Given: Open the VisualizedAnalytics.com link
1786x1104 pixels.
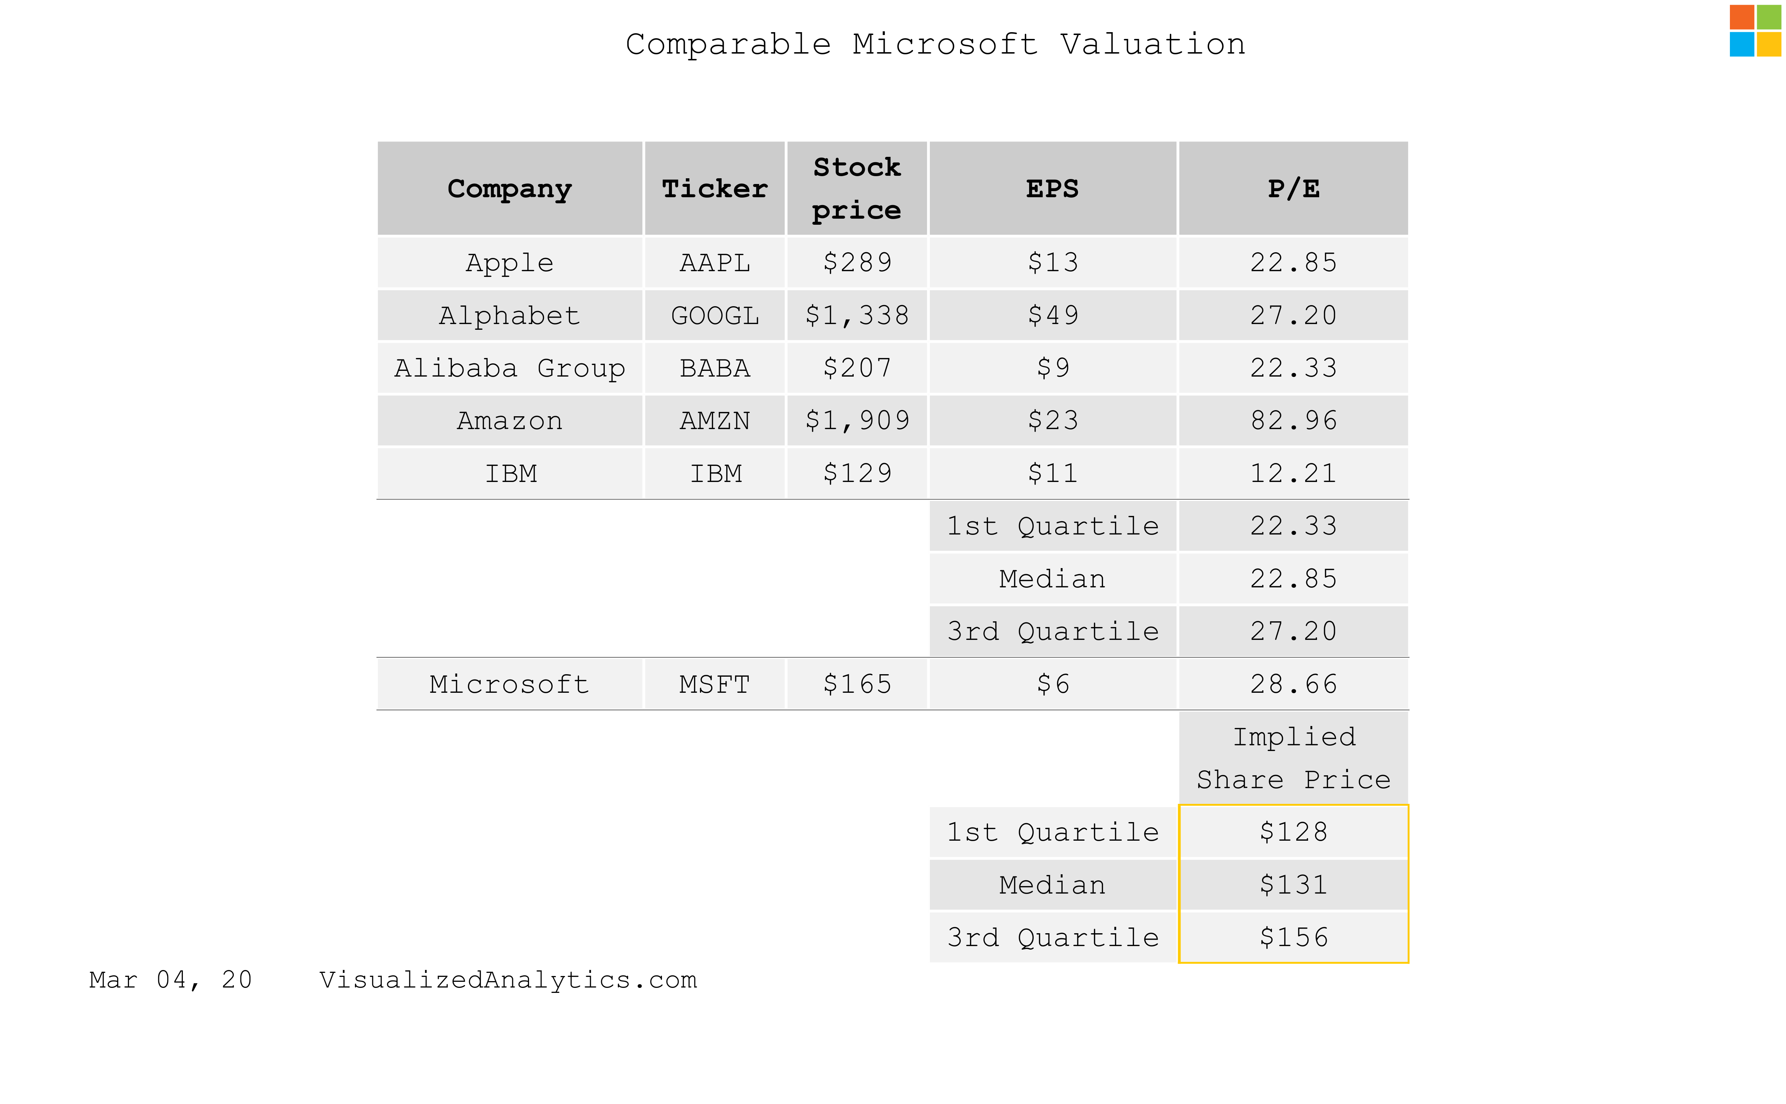Looking at the screenshot, I should coord(508,979).
